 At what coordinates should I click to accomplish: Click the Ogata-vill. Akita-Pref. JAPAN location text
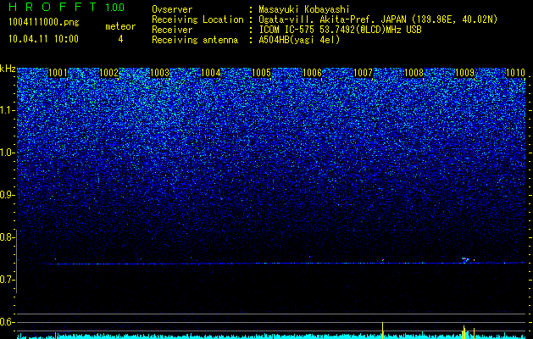(x=378, y=19)
